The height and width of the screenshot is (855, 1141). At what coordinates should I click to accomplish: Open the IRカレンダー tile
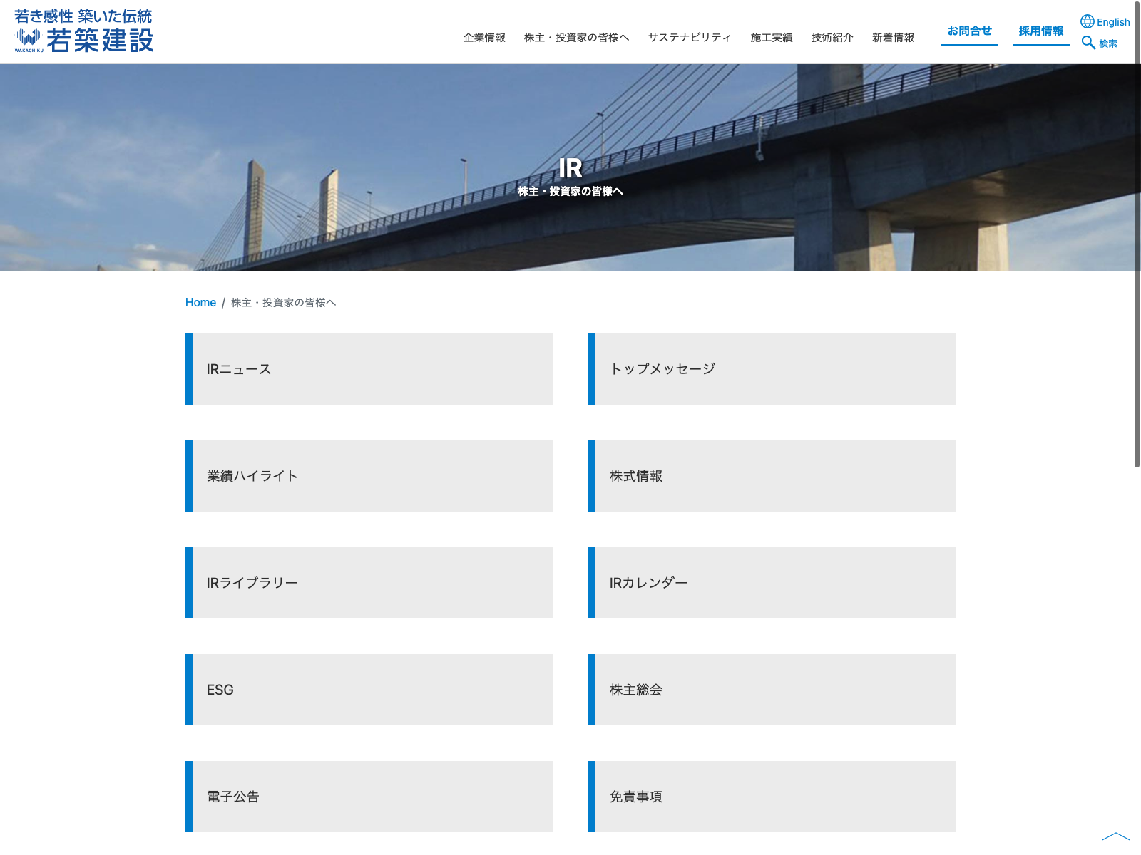(772, 583)
